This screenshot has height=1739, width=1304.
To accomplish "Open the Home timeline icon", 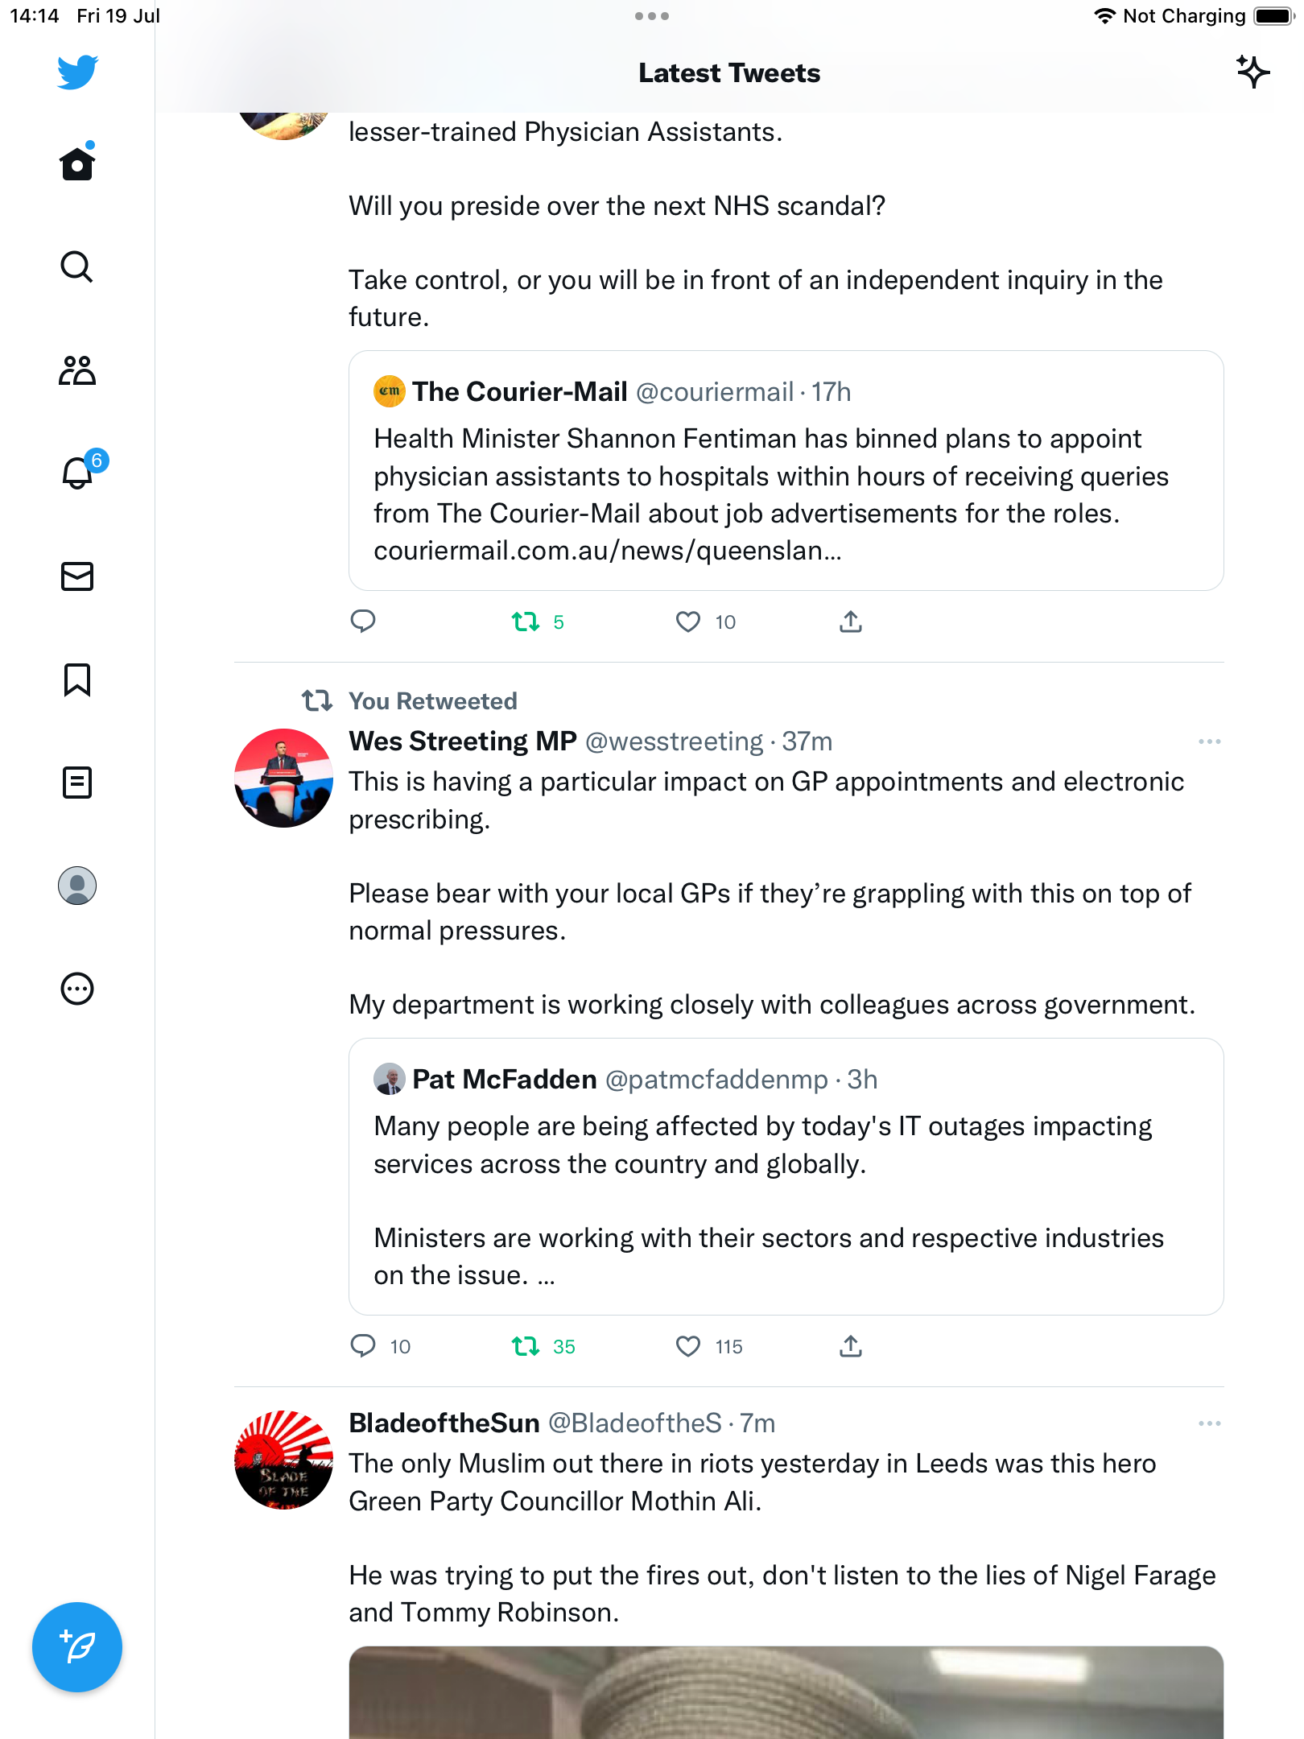I will tap(77, 164).
